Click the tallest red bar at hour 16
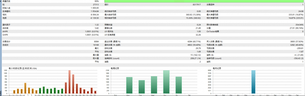The width and height of the screenshot is (305, 96). (69, 82)
